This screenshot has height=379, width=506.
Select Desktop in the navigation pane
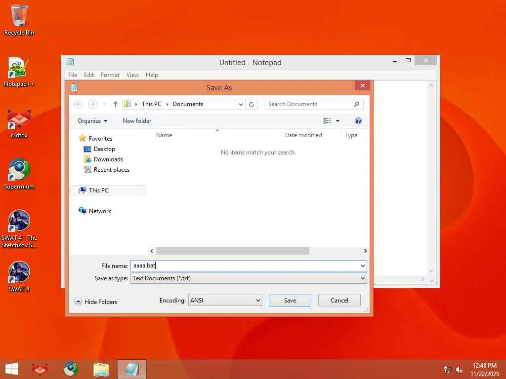(99, 149)
